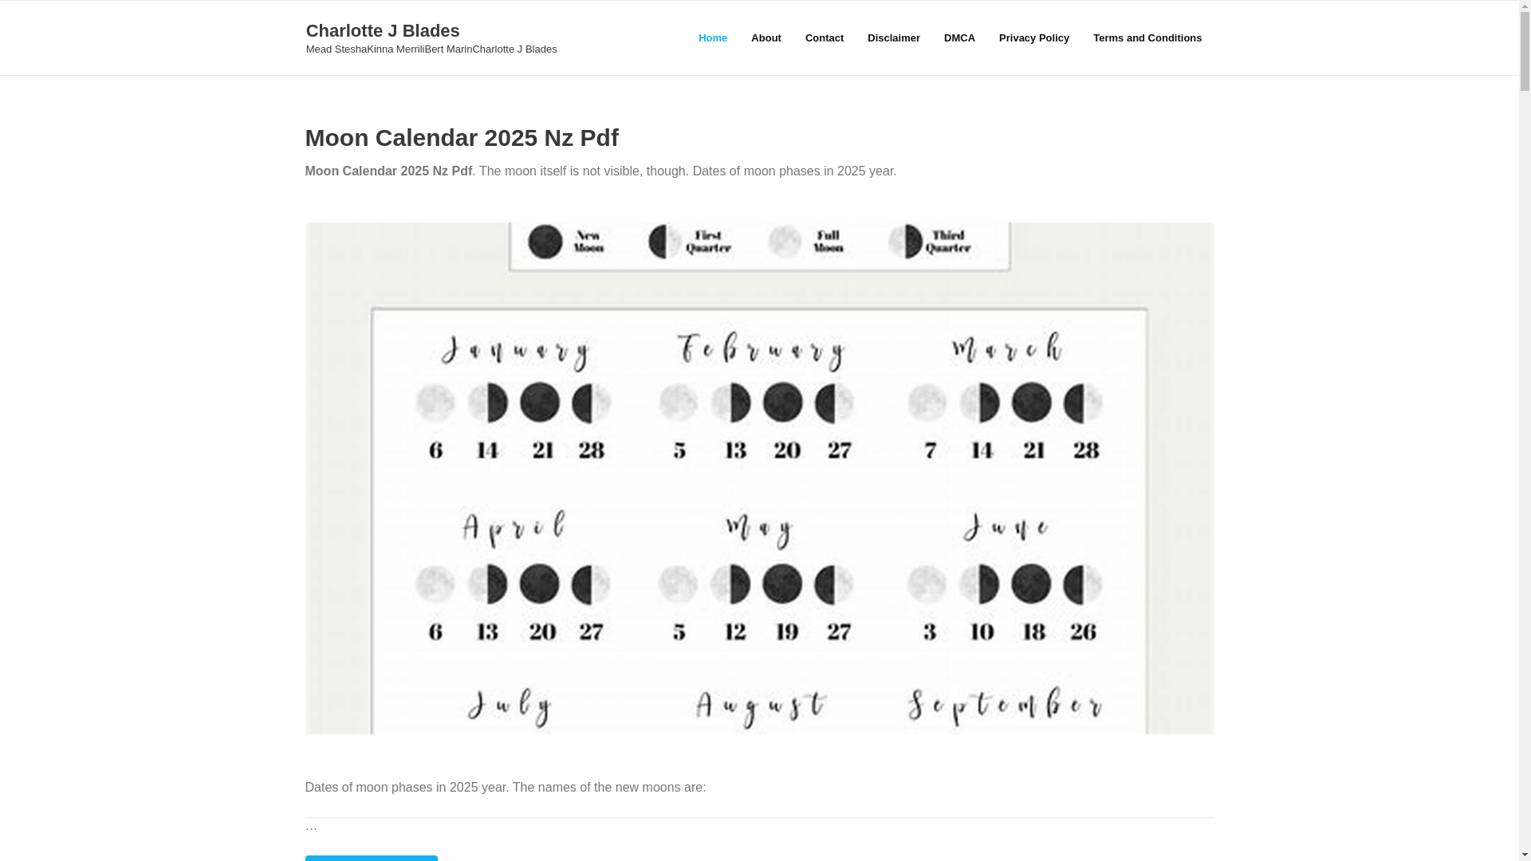Click the moon calendar image

click(x=759, y=478)
